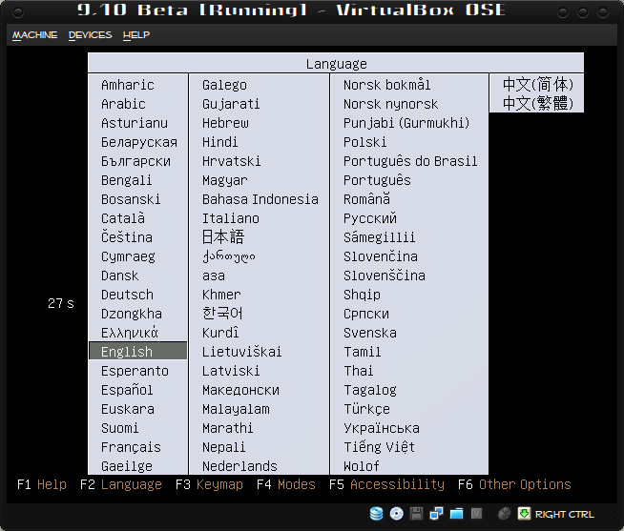624x531 pixels.
Task: Select Khmer language
Action: click(x=221, y=295)
